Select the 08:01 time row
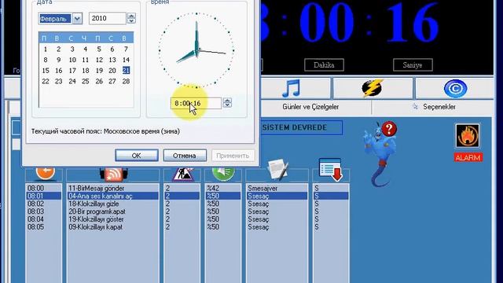The width and height of the screenshot is (503, 283). [x=43, y=196]
